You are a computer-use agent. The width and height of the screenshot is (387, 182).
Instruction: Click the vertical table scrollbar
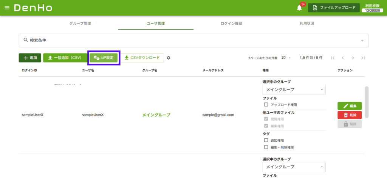tap(367, 102)
